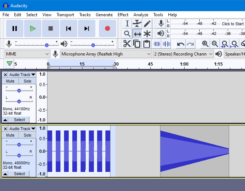Select the Envelope tool

click(x=137, y=24)
